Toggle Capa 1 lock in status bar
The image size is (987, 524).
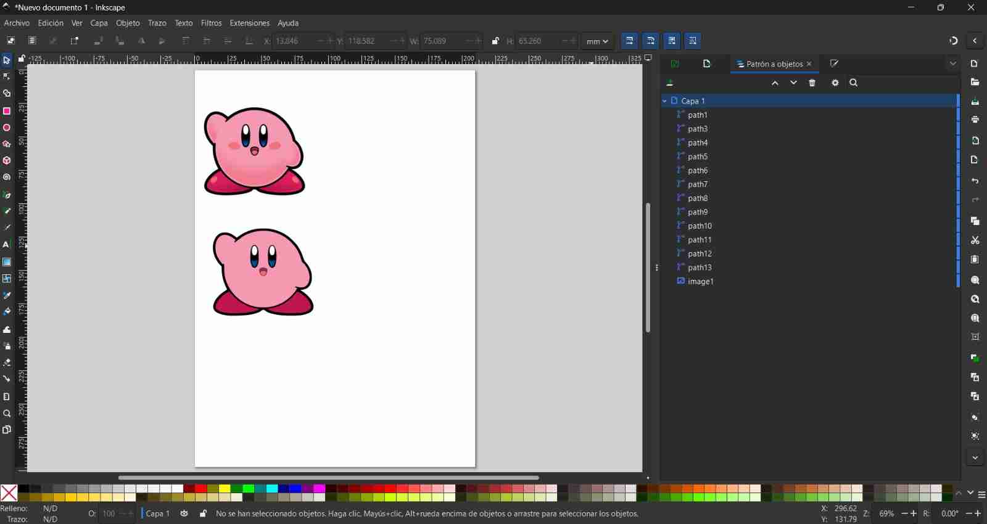point(203,514)
